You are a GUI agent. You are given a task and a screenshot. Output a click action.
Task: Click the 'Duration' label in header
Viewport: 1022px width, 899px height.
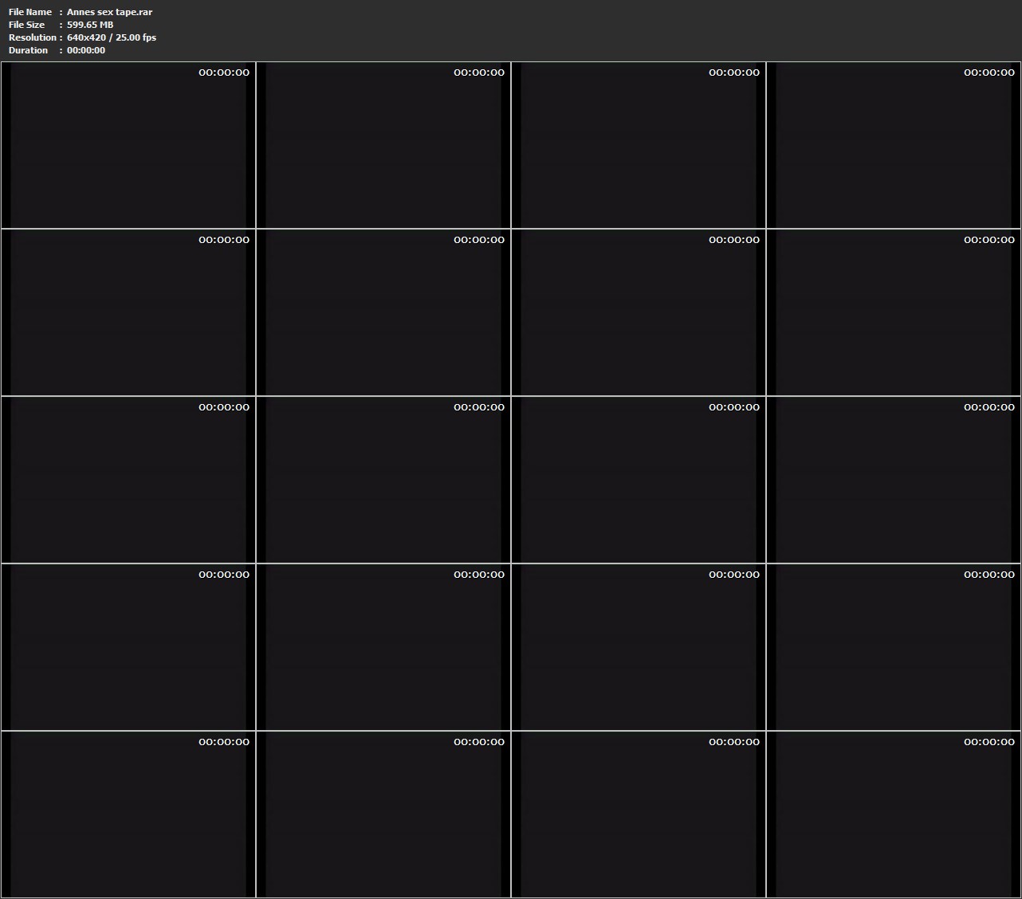(x=28, y=50)
